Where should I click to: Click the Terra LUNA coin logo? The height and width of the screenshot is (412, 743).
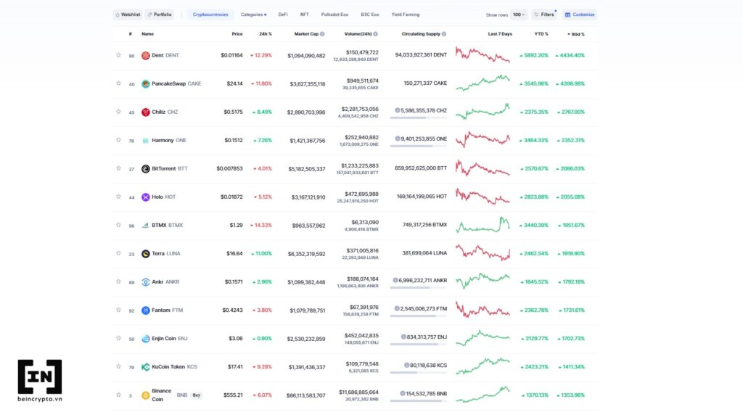coord(145,254)
